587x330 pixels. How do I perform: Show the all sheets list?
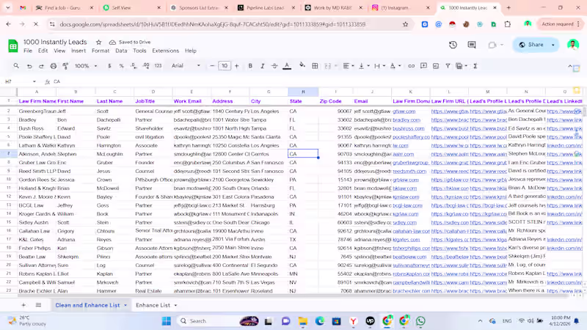(38, 305)
